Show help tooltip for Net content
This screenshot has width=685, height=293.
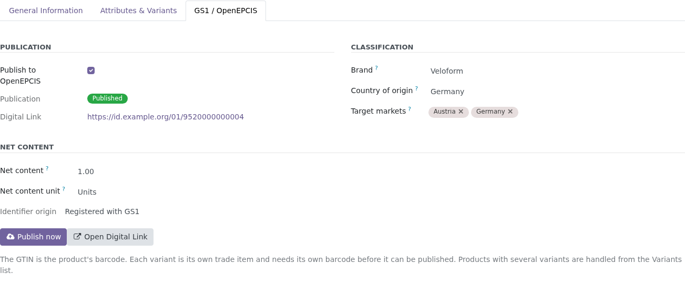pos(47,168)
